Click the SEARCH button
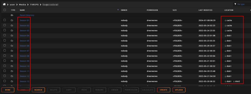The height and width of the screenshot is (94, 251). 38,90
